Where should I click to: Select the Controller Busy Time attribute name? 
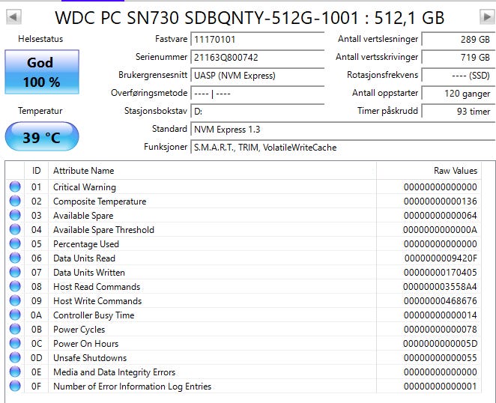coord(94,315)
